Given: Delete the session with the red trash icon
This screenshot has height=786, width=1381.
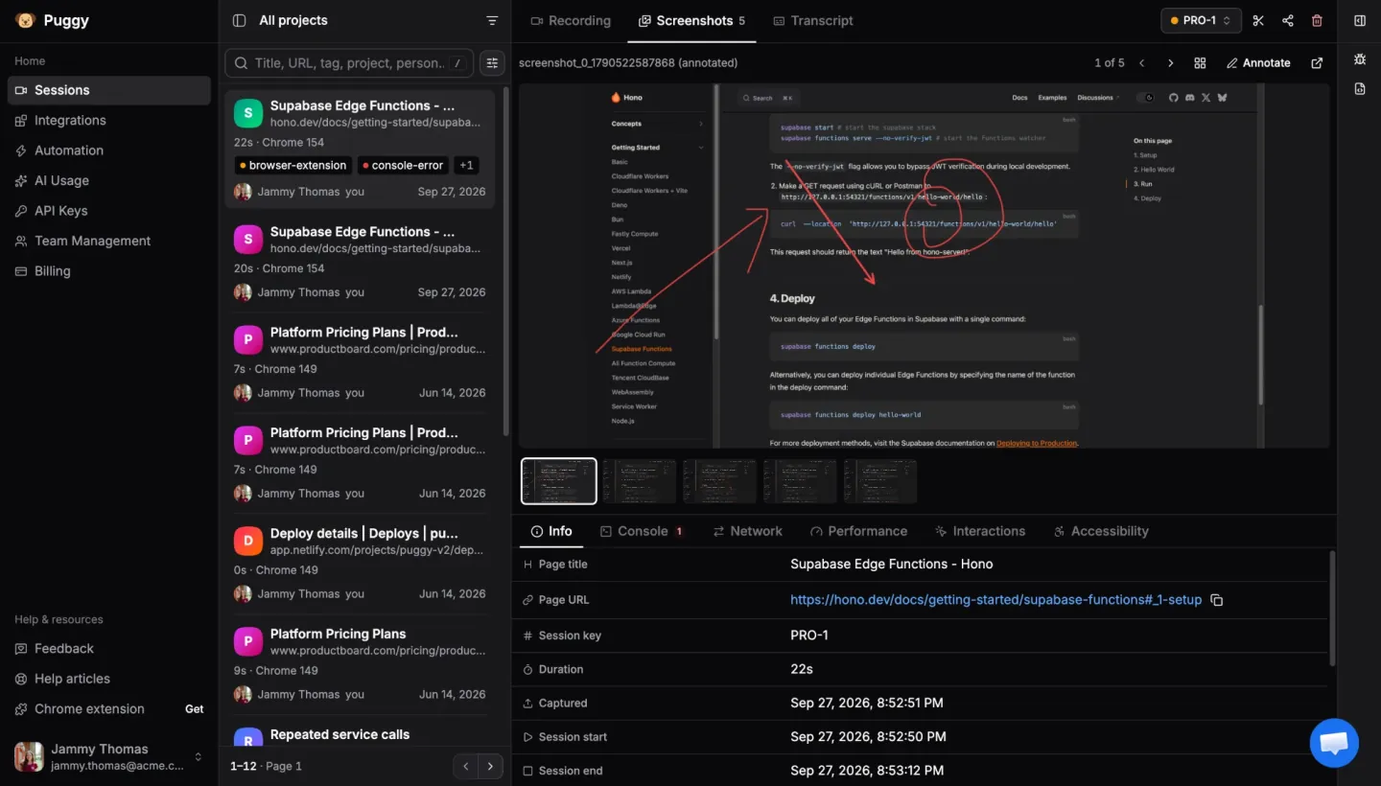Looking at the screenshot, I should 1317,20.
